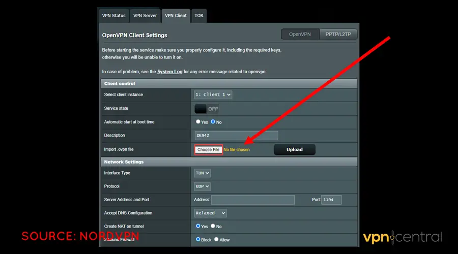Open the Interface Type TUN dropdown
Image resolution: width=458 pixels, height=254 pixels.
pyautogui.click(x=202, y=173)
